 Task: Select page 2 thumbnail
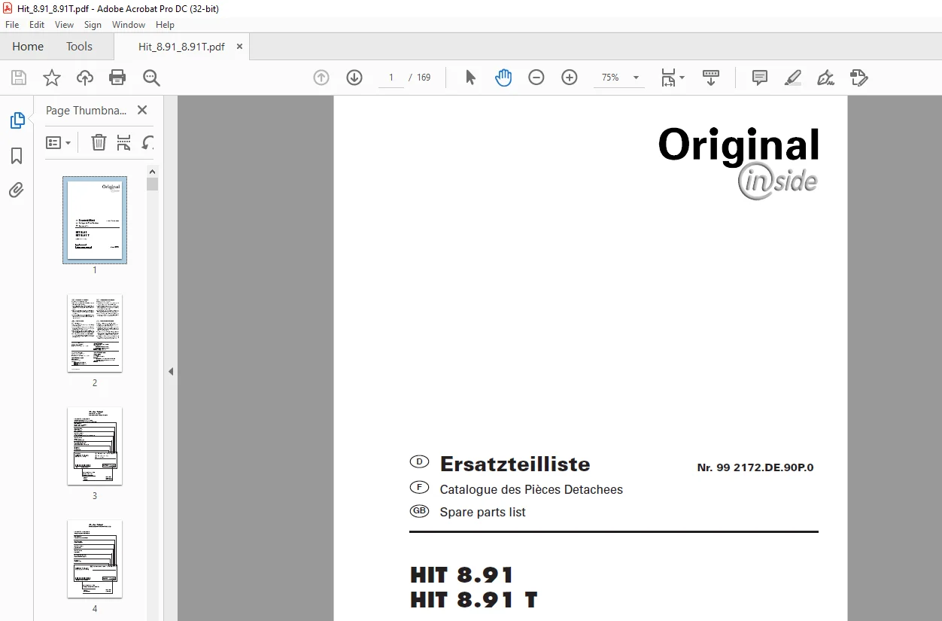(95, 333)
